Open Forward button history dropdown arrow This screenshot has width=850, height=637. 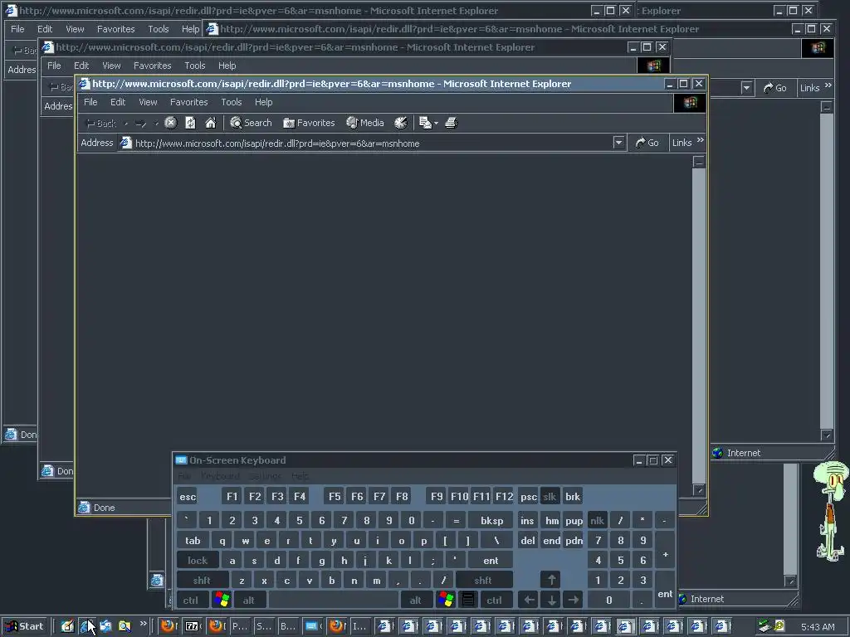[x=156, y=124]
